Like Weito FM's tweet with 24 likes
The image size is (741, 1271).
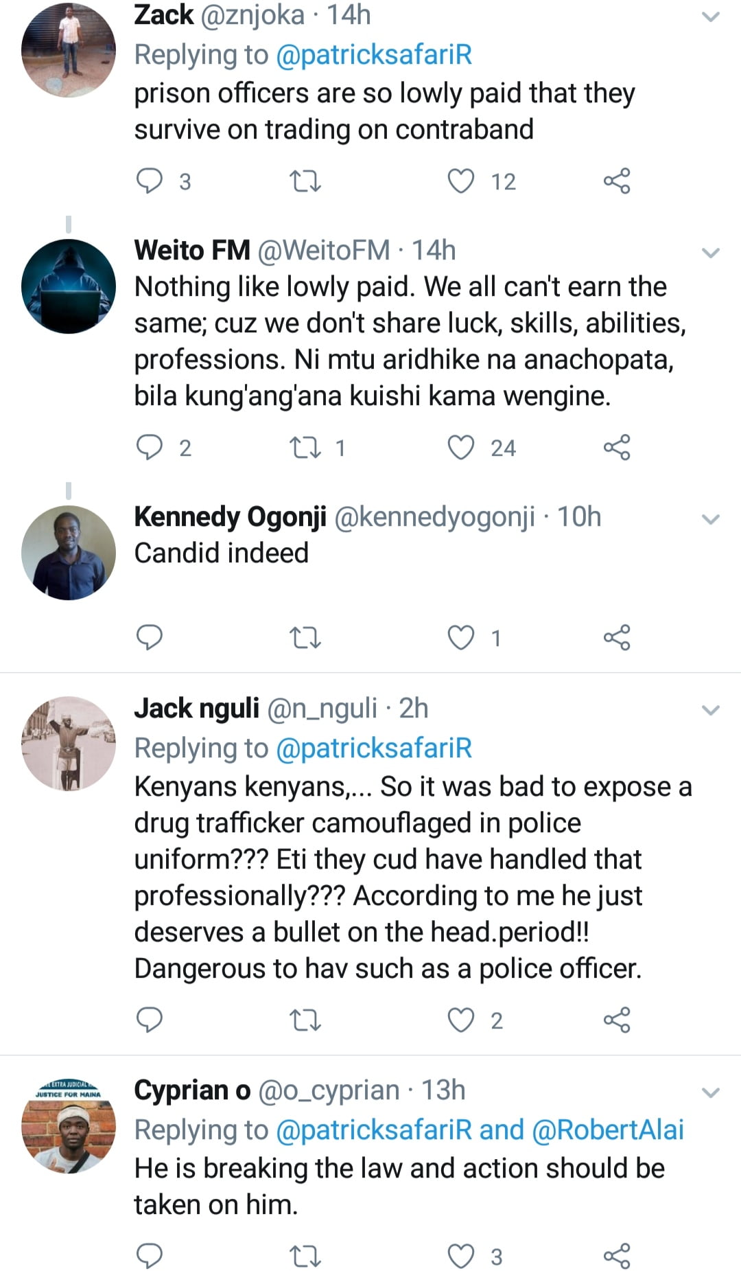point(461,447)
